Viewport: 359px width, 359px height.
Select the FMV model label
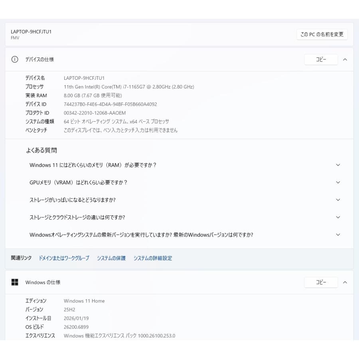point(15,38)
